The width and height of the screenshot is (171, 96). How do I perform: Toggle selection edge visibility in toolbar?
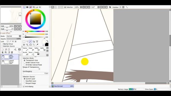tap(65, 7)
